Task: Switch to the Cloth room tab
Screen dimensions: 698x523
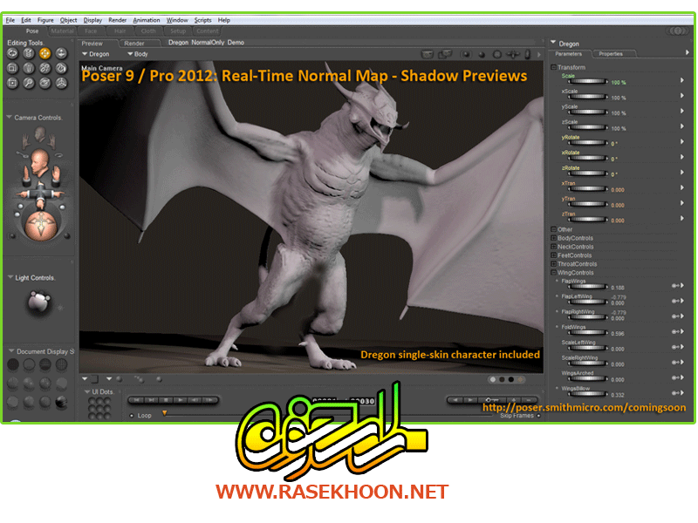Action: pos(148,31)
